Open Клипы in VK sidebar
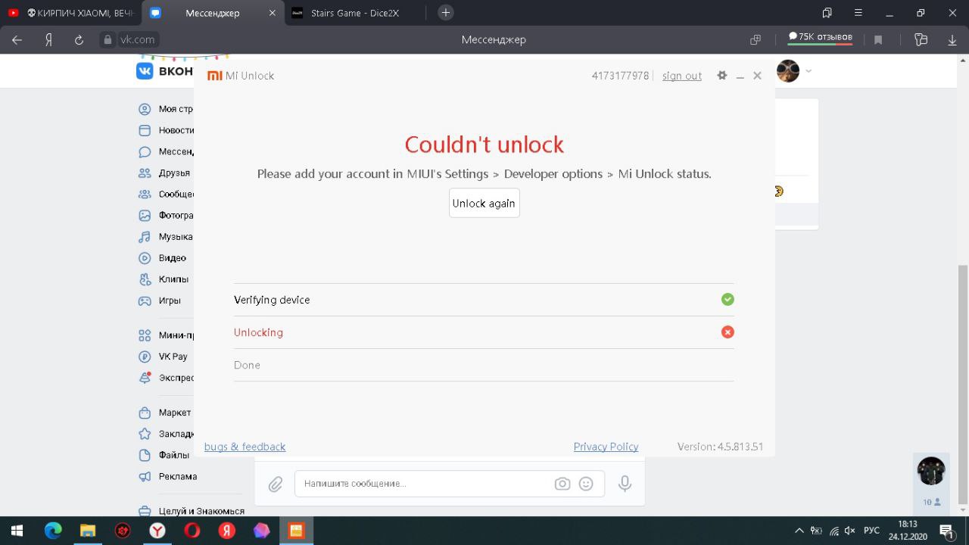The height and width of the screenshot is (545, 969). tap(164, 279)
